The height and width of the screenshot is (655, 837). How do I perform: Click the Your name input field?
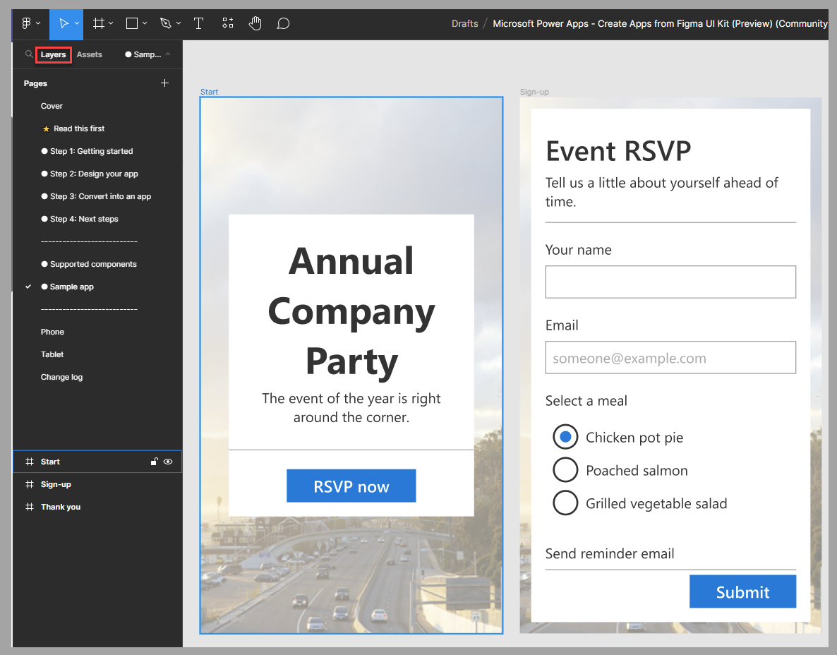click(x=670, y=282)
